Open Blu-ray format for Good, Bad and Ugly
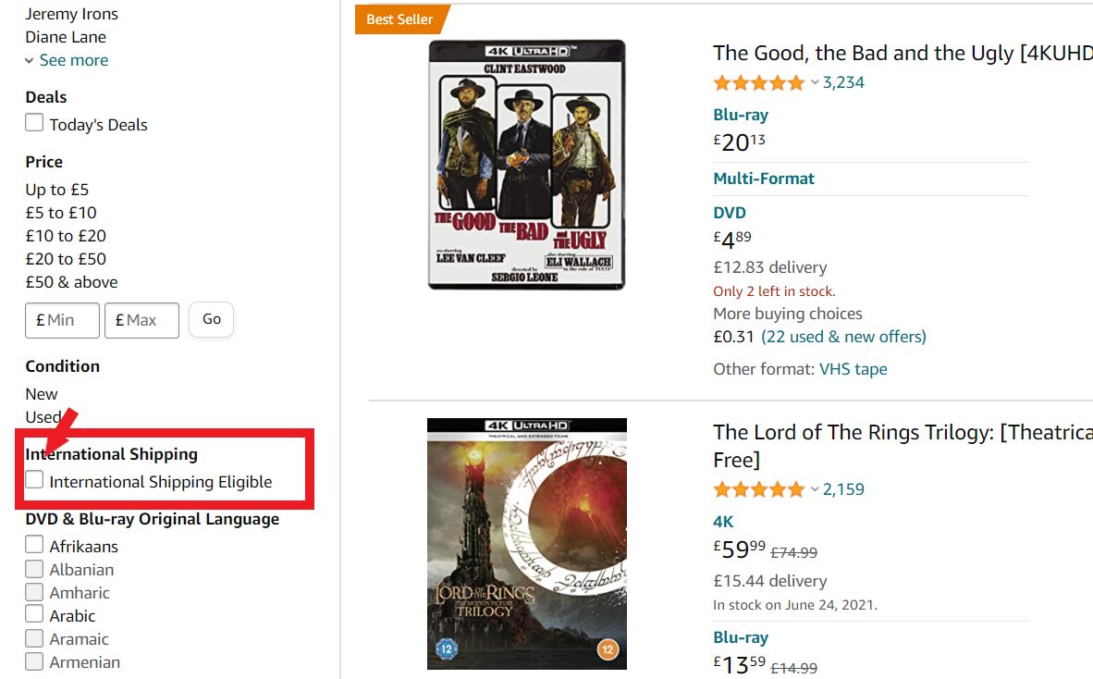Image resolution: width=1093 pixels, height=679 pixels. [740, 114]
